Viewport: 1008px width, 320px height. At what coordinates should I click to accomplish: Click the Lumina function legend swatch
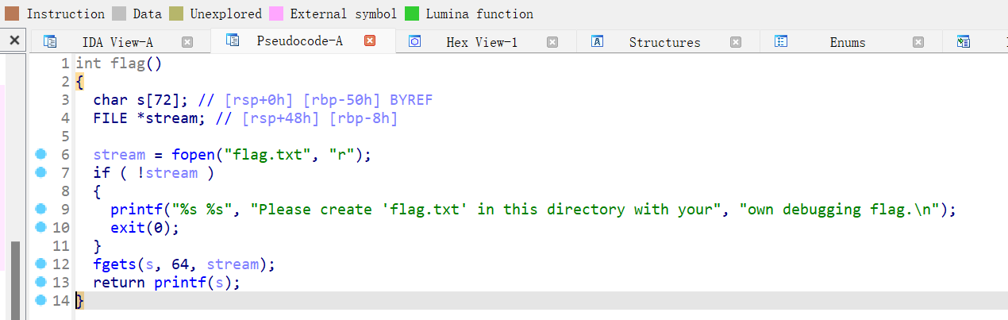point(412,13)
